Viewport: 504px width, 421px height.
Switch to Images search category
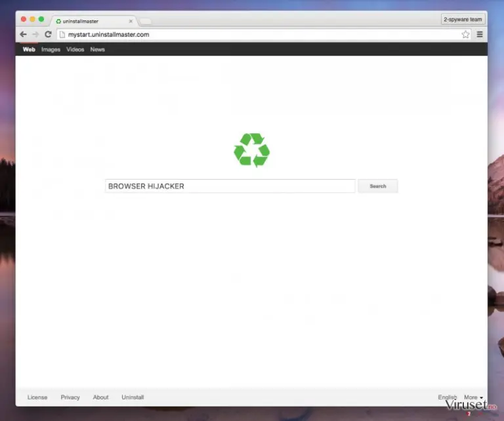(51, 49)
